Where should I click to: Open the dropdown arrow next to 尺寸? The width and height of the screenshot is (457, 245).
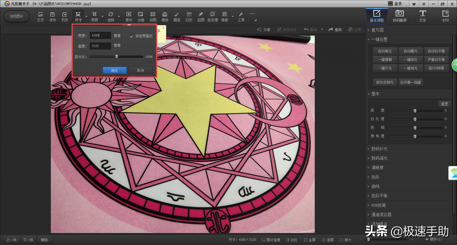86,17
